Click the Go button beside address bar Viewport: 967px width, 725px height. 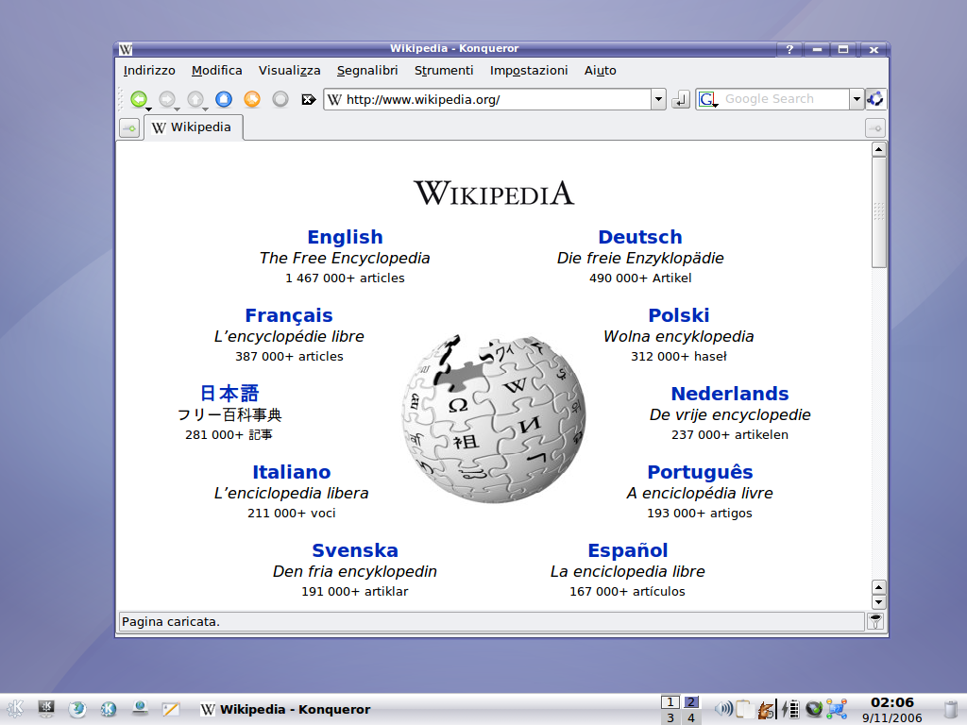(x=680, y=99)
